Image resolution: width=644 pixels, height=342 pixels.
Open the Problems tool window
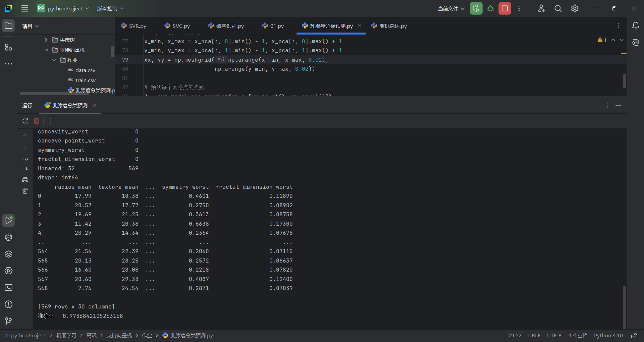pyautogui.click(x=9, y=304)
